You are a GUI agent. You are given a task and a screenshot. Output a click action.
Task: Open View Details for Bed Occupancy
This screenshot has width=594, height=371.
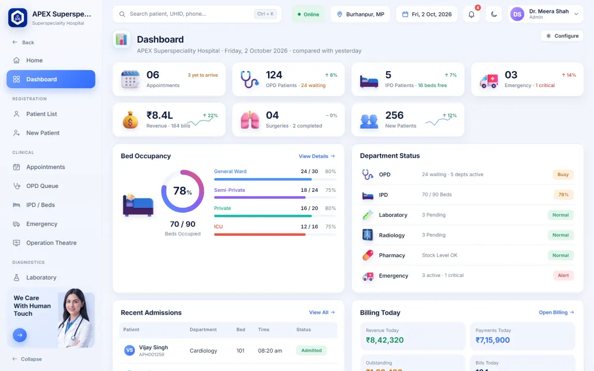click(x=317, y=156)
